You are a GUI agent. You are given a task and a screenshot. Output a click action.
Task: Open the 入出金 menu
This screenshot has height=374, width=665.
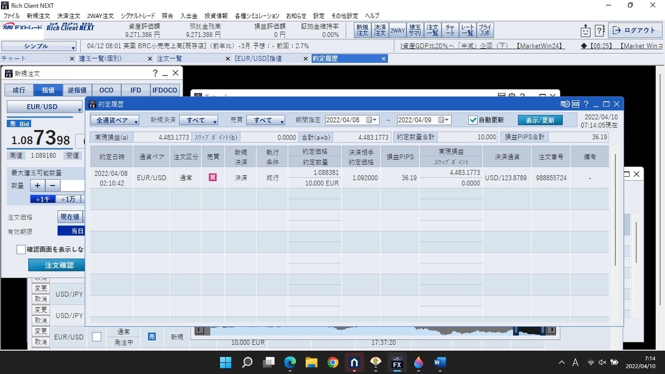[x=189, y=16]
